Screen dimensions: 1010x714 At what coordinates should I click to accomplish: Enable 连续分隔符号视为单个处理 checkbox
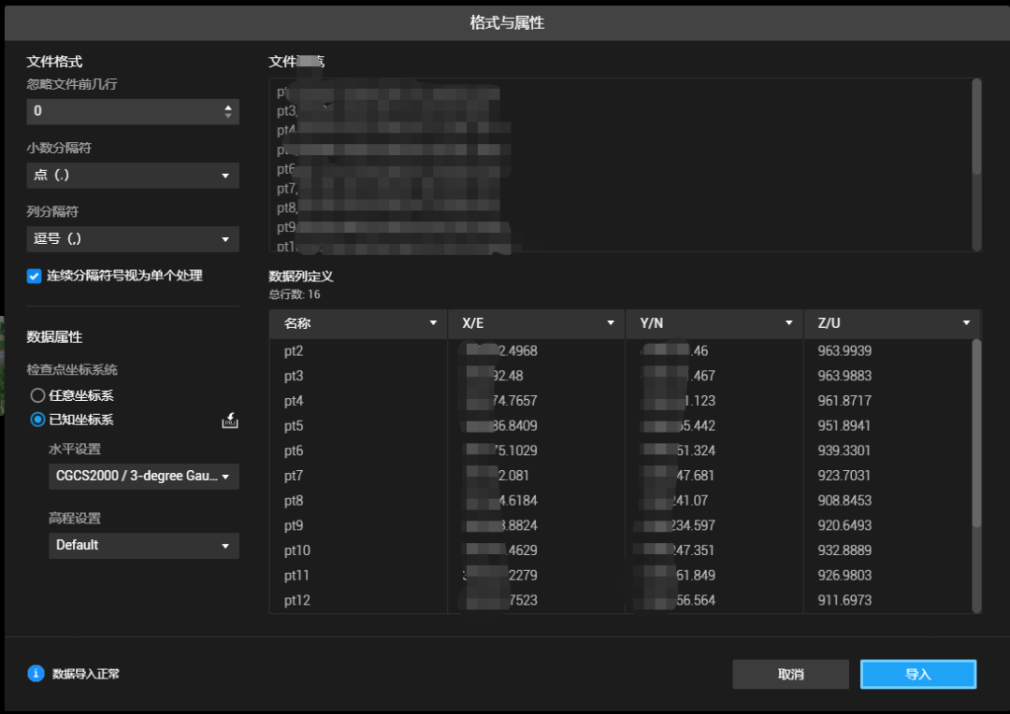[x=35, y=276]
